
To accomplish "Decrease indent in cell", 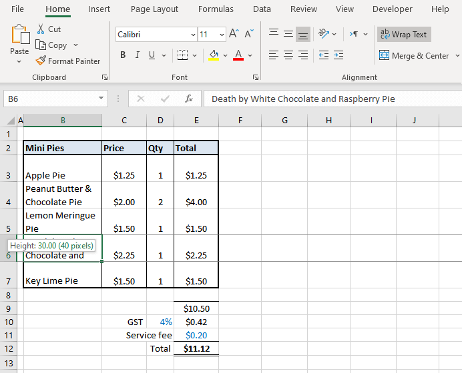I will 324,55.
